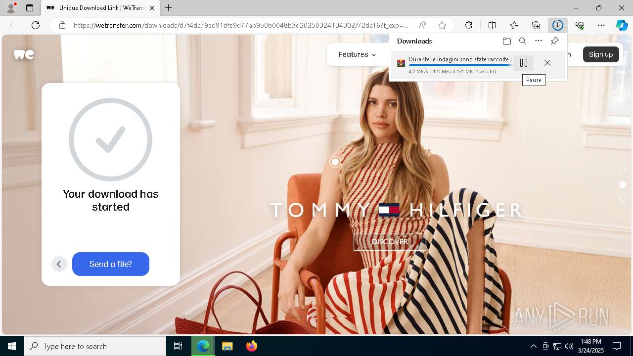
Task: Click the Tommy Hilfiger ad logo
Action: click(x=396, y=210)
